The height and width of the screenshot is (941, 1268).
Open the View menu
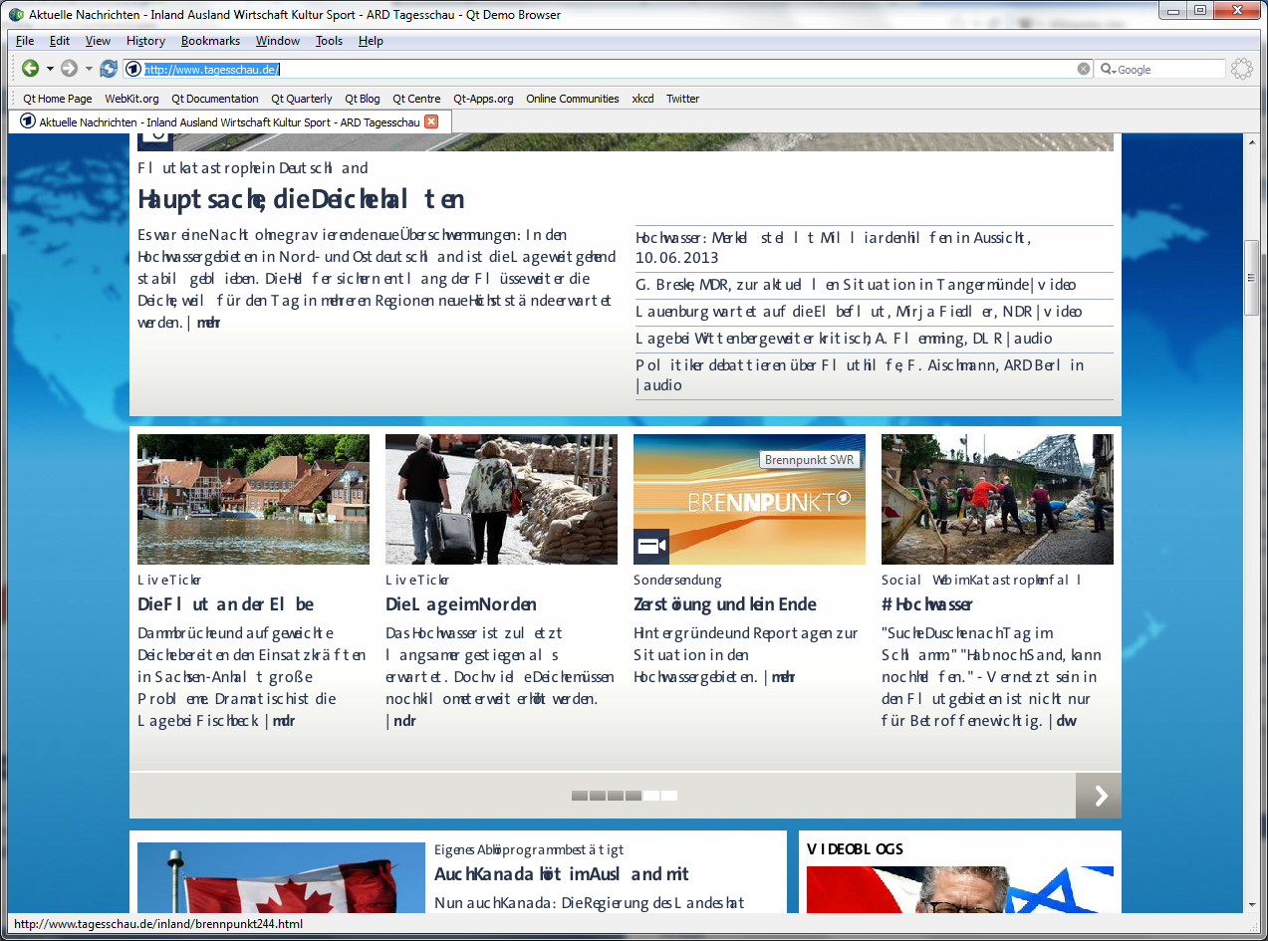click(98, 41)
